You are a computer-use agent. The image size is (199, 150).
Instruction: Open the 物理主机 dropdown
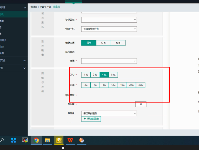pyautogui.click(x=109, y=29)
